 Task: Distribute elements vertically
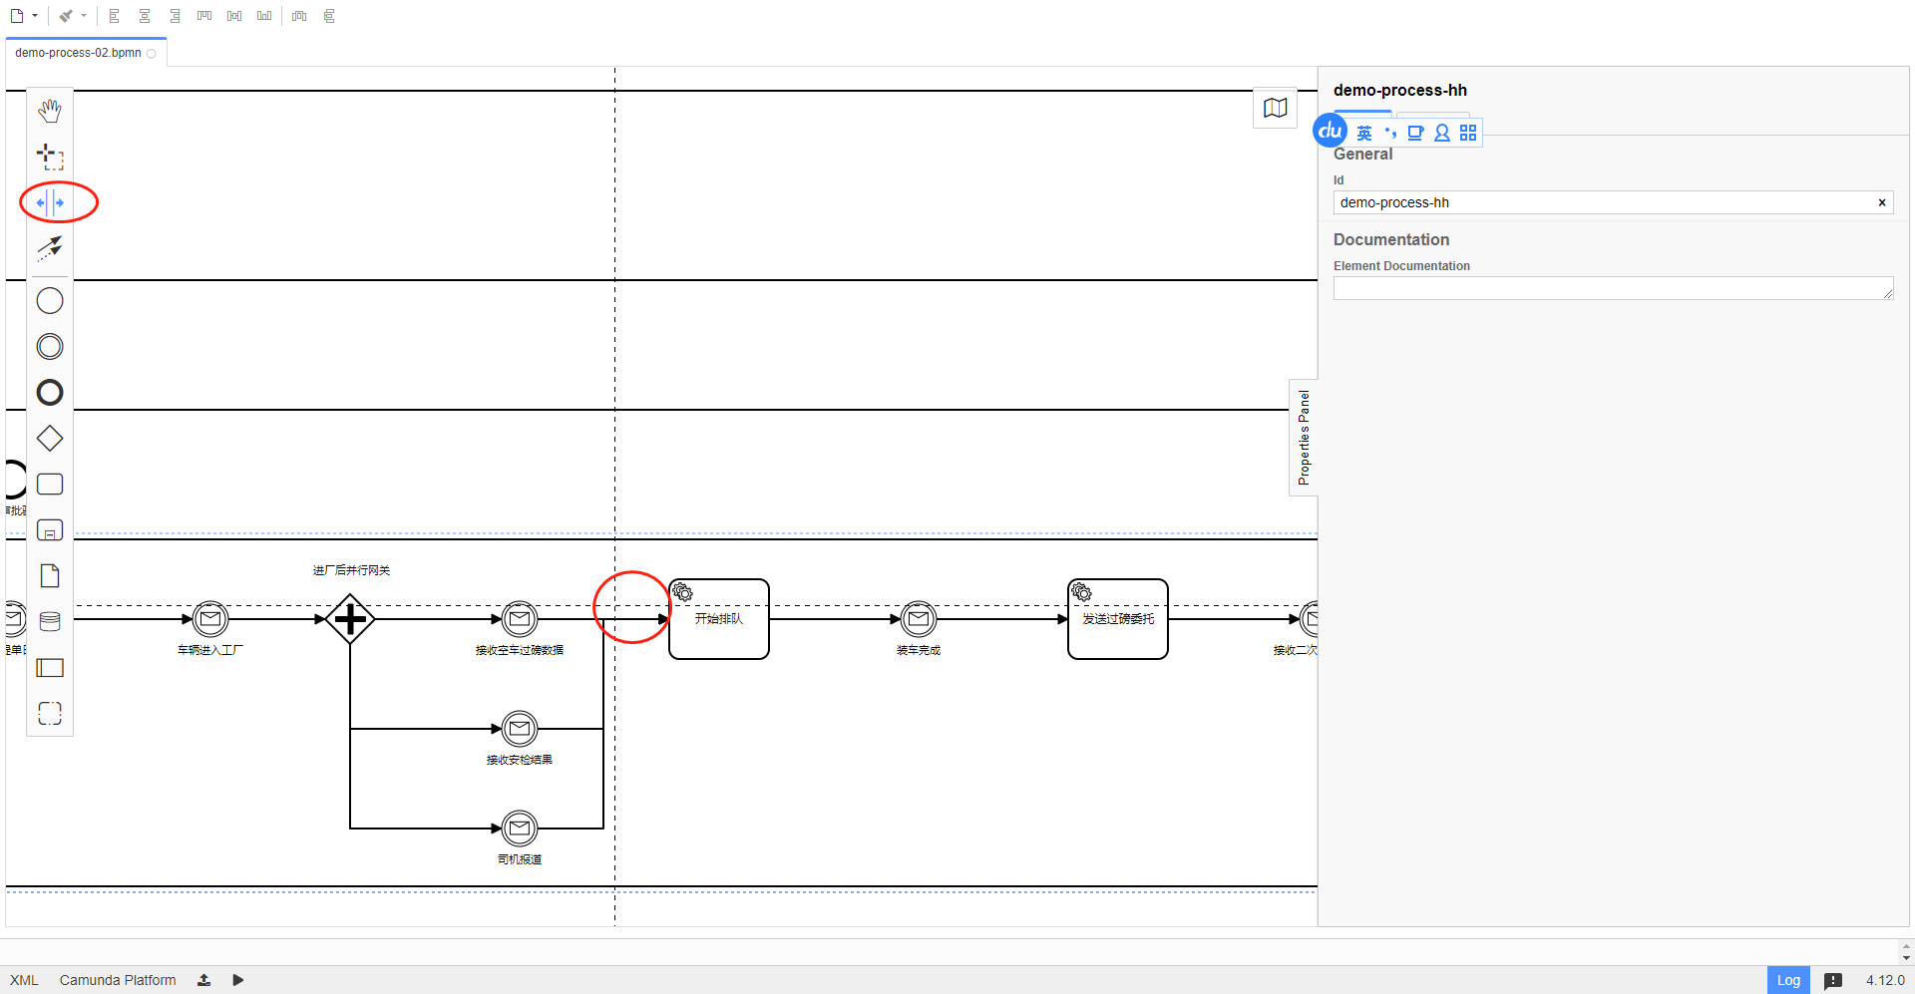(x=329, y=16)
